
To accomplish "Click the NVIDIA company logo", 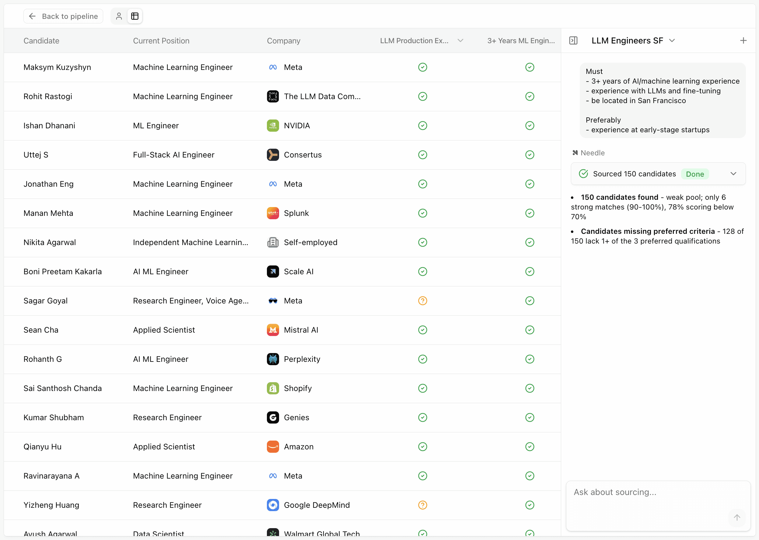I will click(272, 126).
